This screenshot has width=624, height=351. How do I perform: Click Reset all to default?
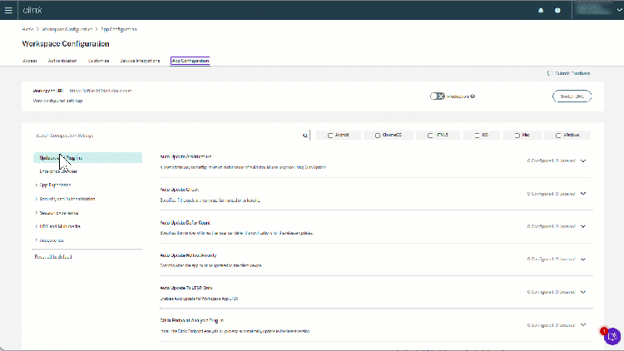tap(53, 257)
